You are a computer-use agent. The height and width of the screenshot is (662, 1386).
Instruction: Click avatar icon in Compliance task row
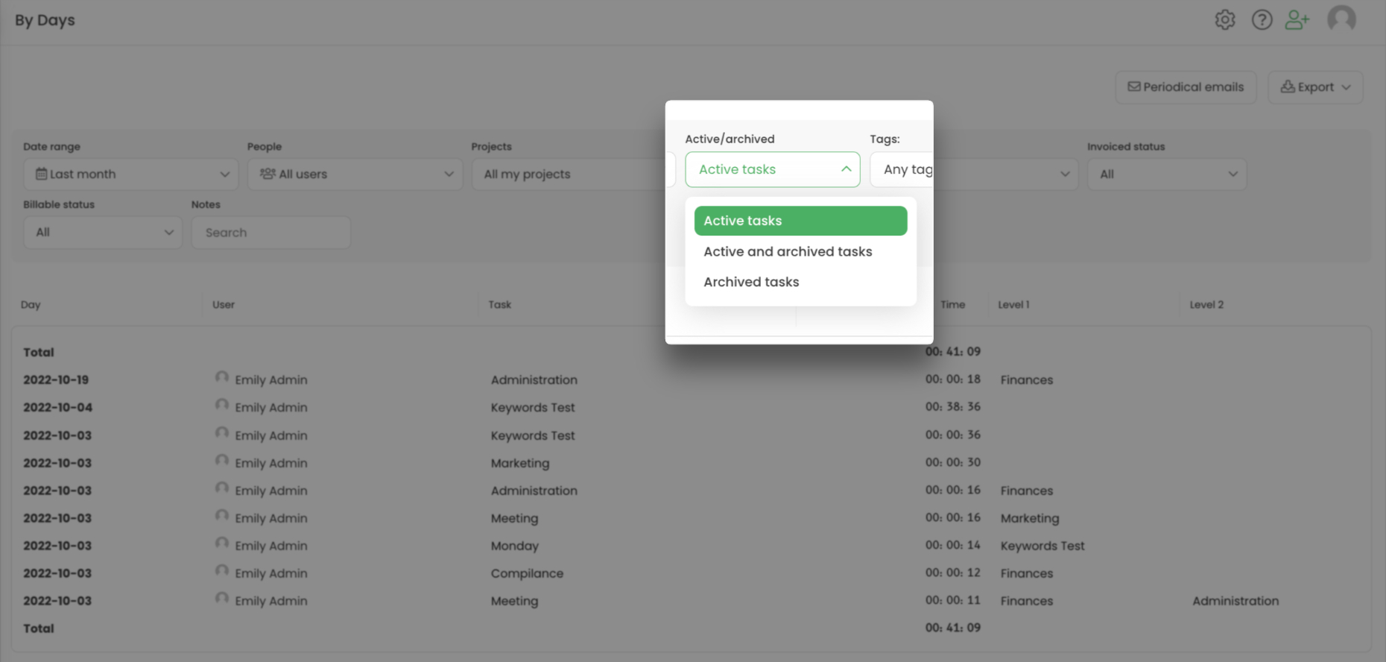tap(221, 572)
